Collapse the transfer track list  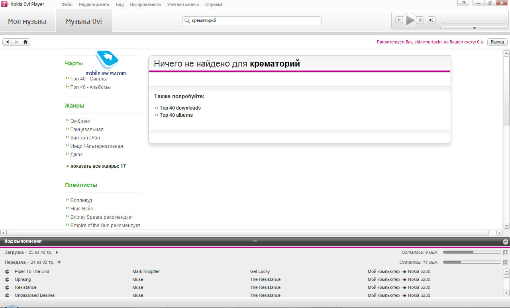[59, 262]
